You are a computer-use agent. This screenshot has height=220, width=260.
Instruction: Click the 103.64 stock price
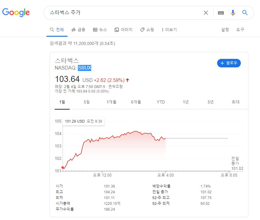67,79
